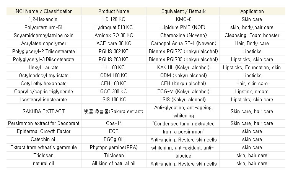293x177 pixels.
Task: Click TCG-M (Kokyu alcohol) cell
Action: [x=183, y=91]
